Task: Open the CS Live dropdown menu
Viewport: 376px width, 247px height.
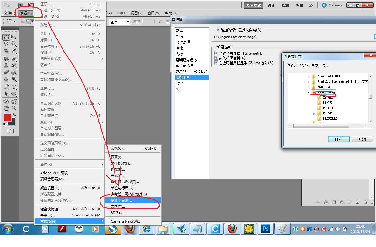Action: click(332, 5)
